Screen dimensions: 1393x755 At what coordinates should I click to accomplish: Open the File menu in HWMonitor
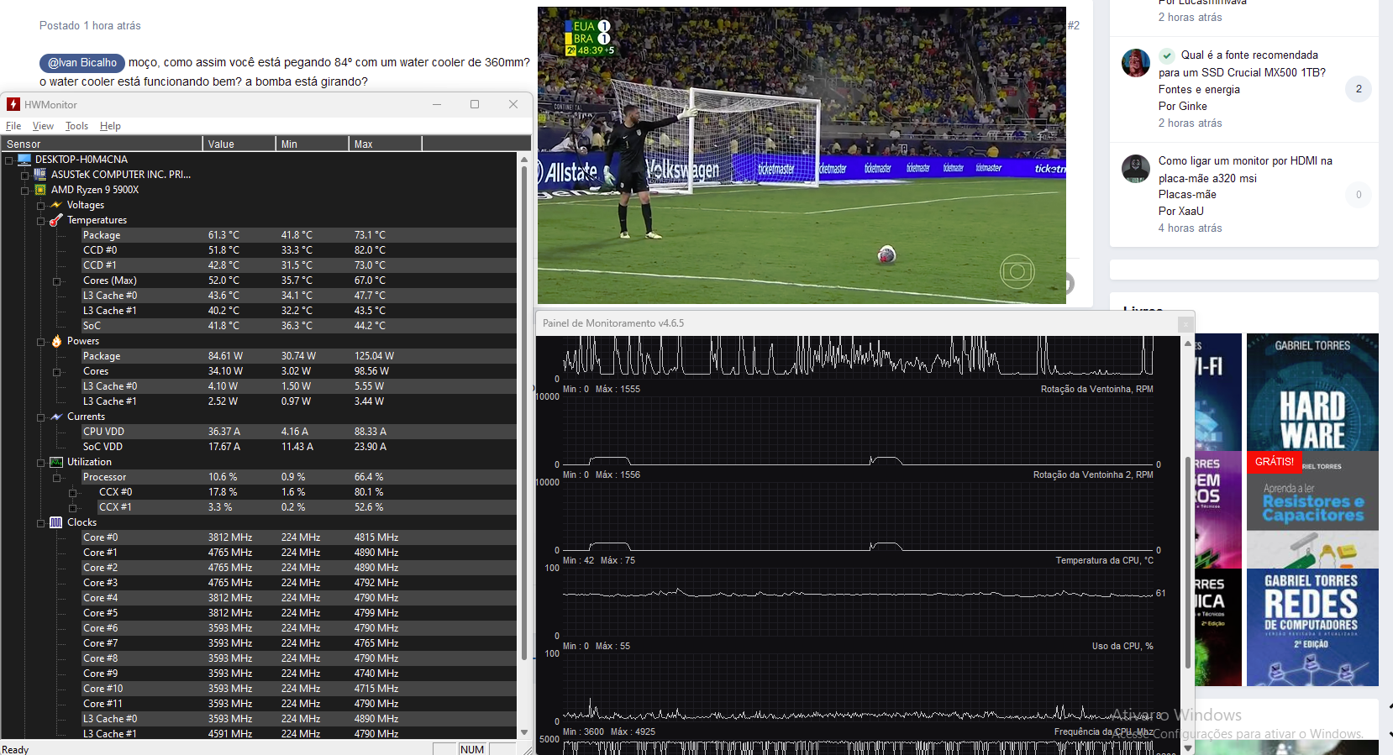tap(13, 126)
